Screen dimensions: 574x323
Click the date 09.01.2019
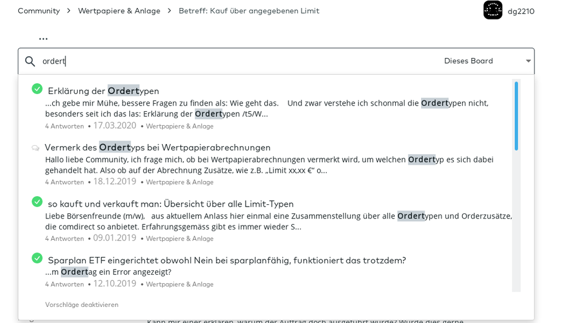pos(114,238)
